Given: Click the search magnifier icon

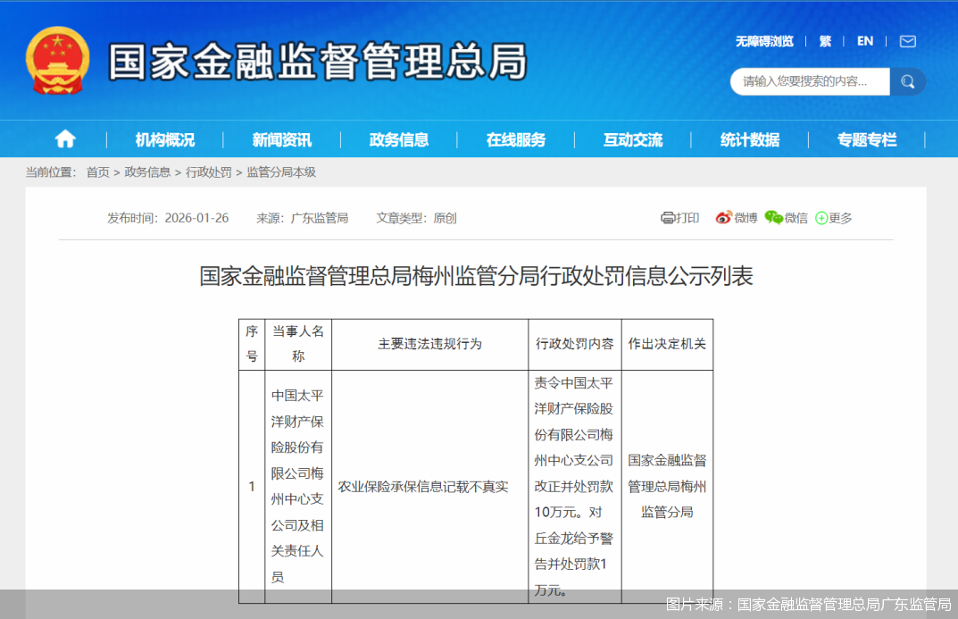Looking at the screenshot, I should coord(909,81).
